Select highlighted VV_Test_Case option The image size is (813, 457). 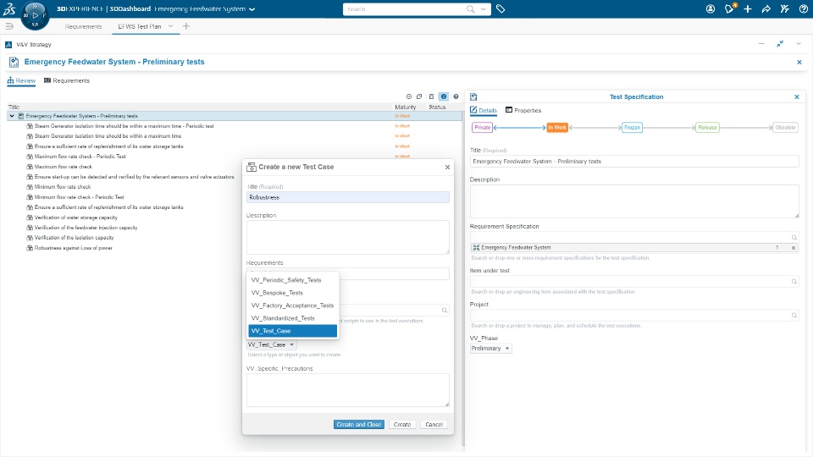tap(293, 331)
